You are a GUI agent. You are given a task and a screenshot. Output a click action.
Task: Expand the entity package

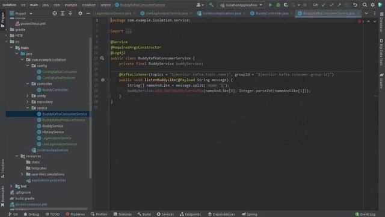28,96
